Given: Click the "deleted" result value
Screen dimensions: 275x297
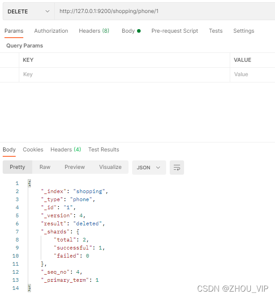Looking at the screenshot, I should pyautogui.click(x=87, y=224).
